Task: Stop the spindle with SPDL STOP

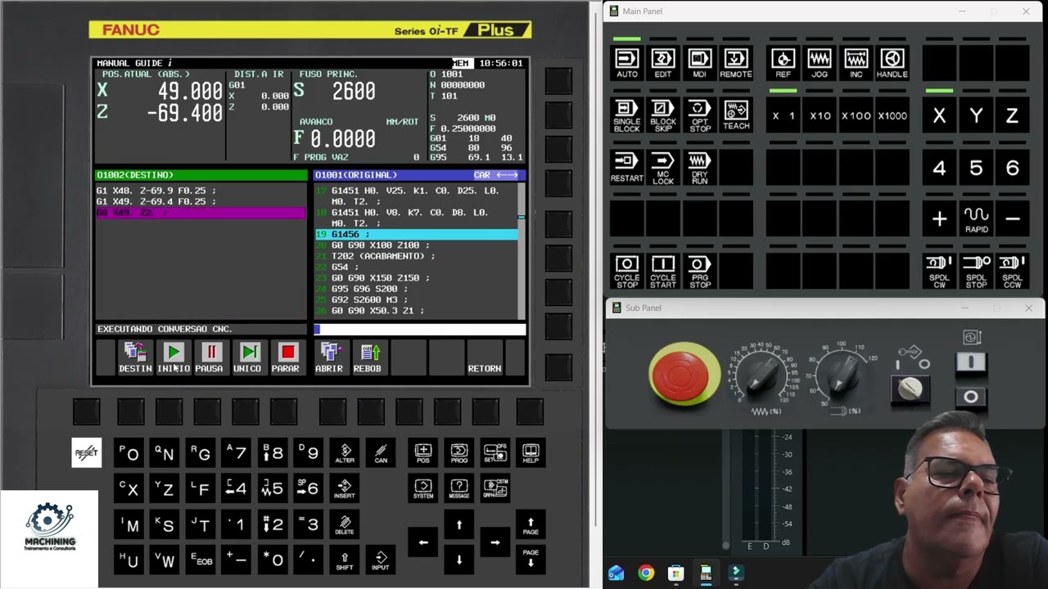Action: click(976, 272)
